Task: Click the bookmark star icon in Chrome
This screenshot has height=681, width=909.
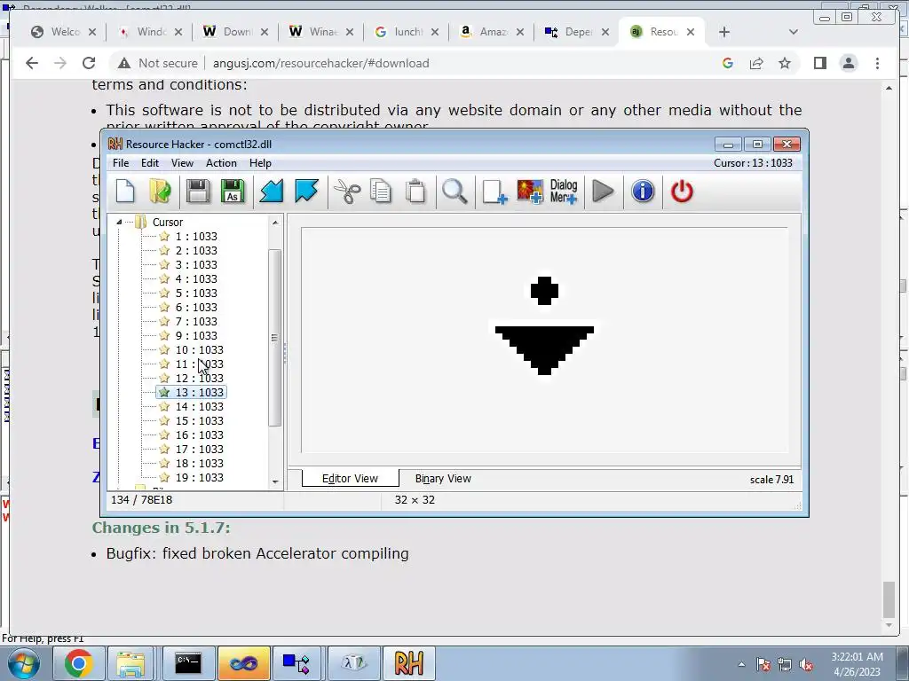Action: 785,63
